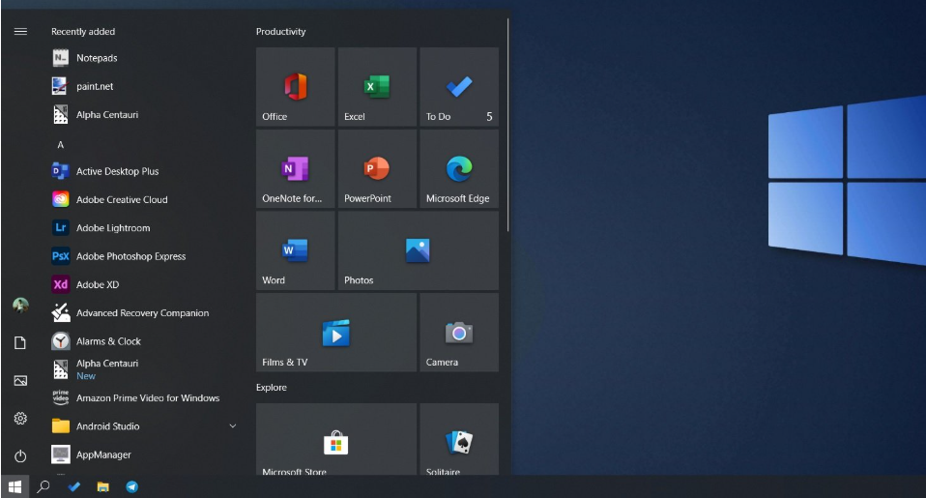
Task: Open the Microsoft Edge tile
Action: coord(459,169)
